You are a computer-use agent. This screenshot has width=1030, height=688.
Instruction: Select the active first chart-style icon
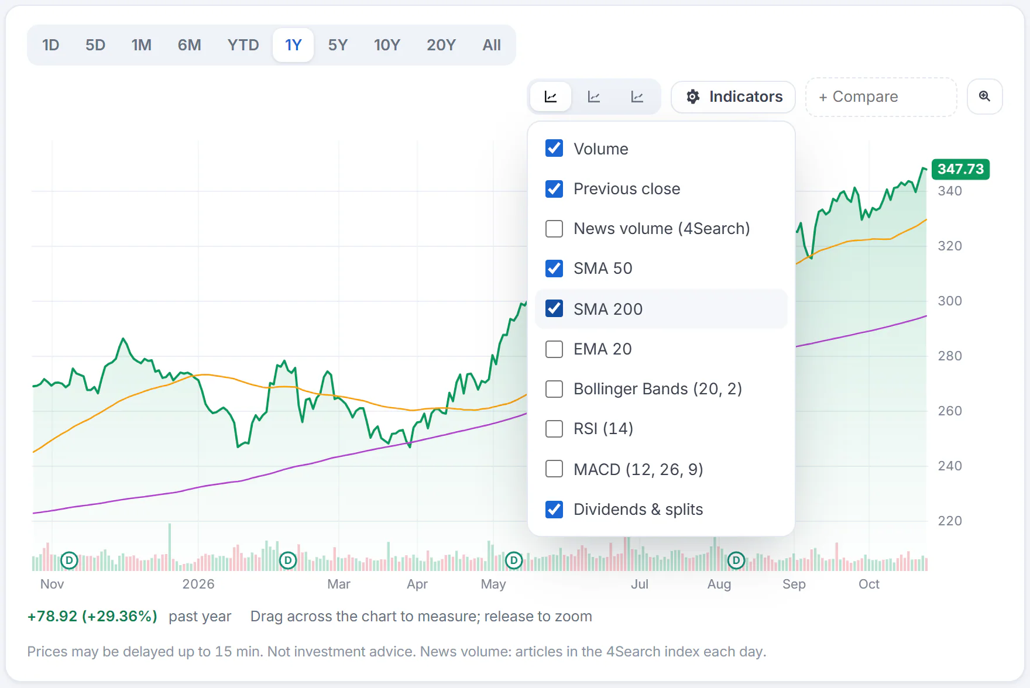[x=551, y=97]
